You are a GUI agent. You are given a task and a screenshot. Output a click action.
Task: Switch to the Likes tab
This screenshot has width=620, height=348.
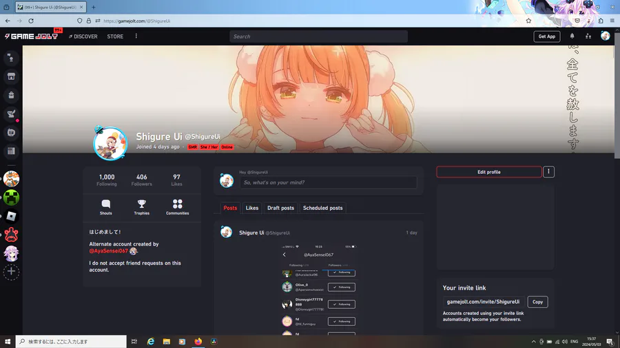[252, 208]
